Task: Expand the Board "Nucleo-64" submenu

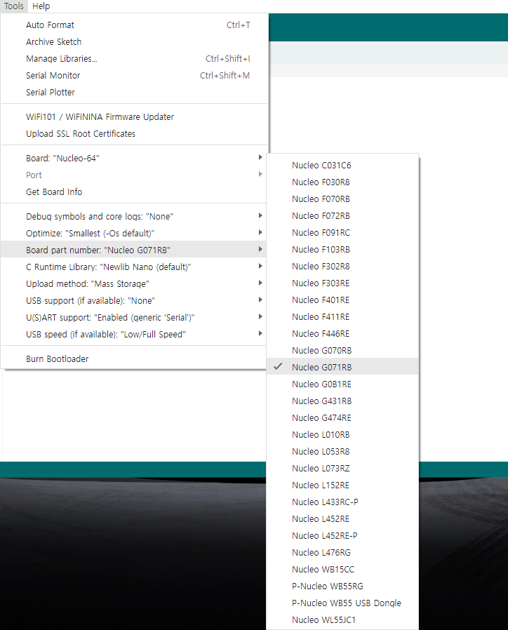Action: pyautogui.click(x=134, y=159)
